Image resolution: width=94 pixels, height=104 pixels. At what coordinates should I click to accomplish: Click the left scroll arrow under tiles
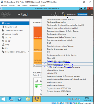point(35,65)
